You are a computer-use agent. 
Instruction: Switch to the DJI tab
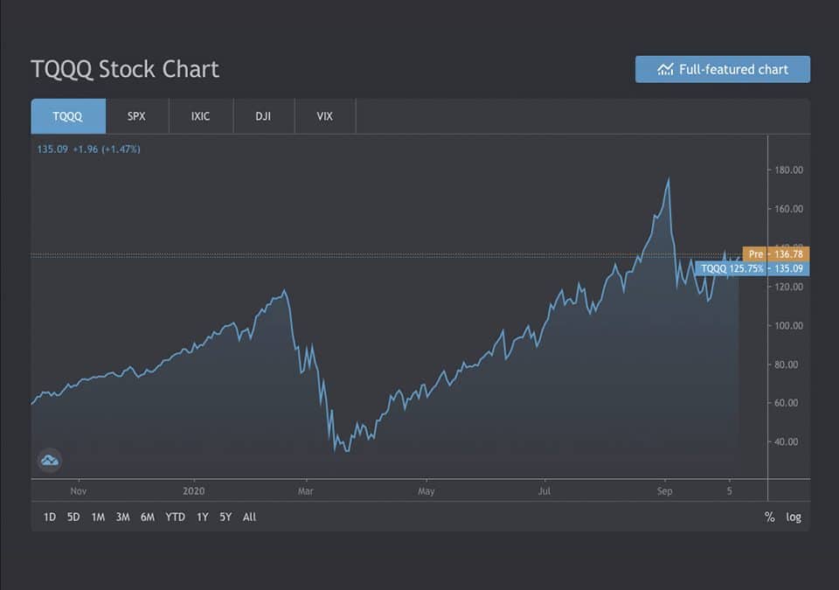coord(263,116)
